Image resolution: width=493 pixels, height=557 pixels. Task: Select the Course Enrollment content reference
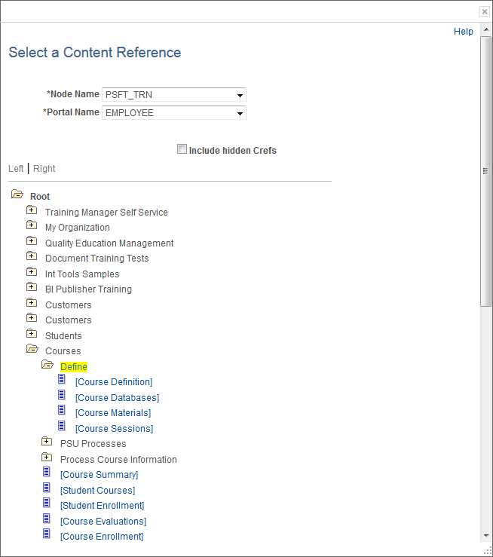coord(102,537)
